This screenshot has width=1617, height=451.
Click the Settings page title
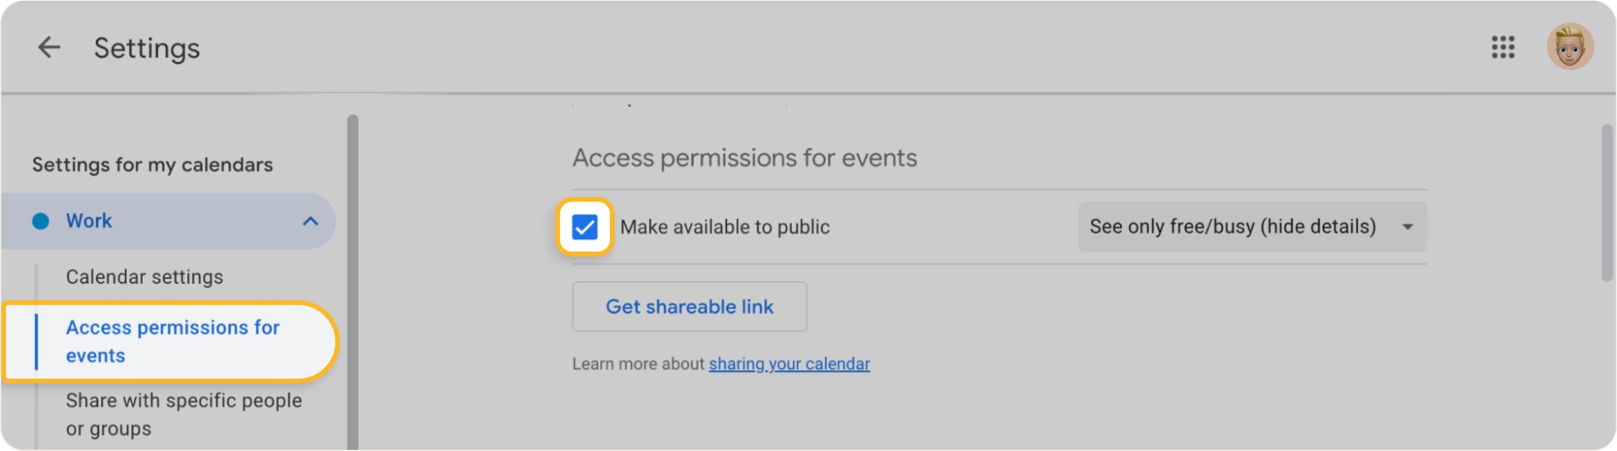tap(147, 48)
